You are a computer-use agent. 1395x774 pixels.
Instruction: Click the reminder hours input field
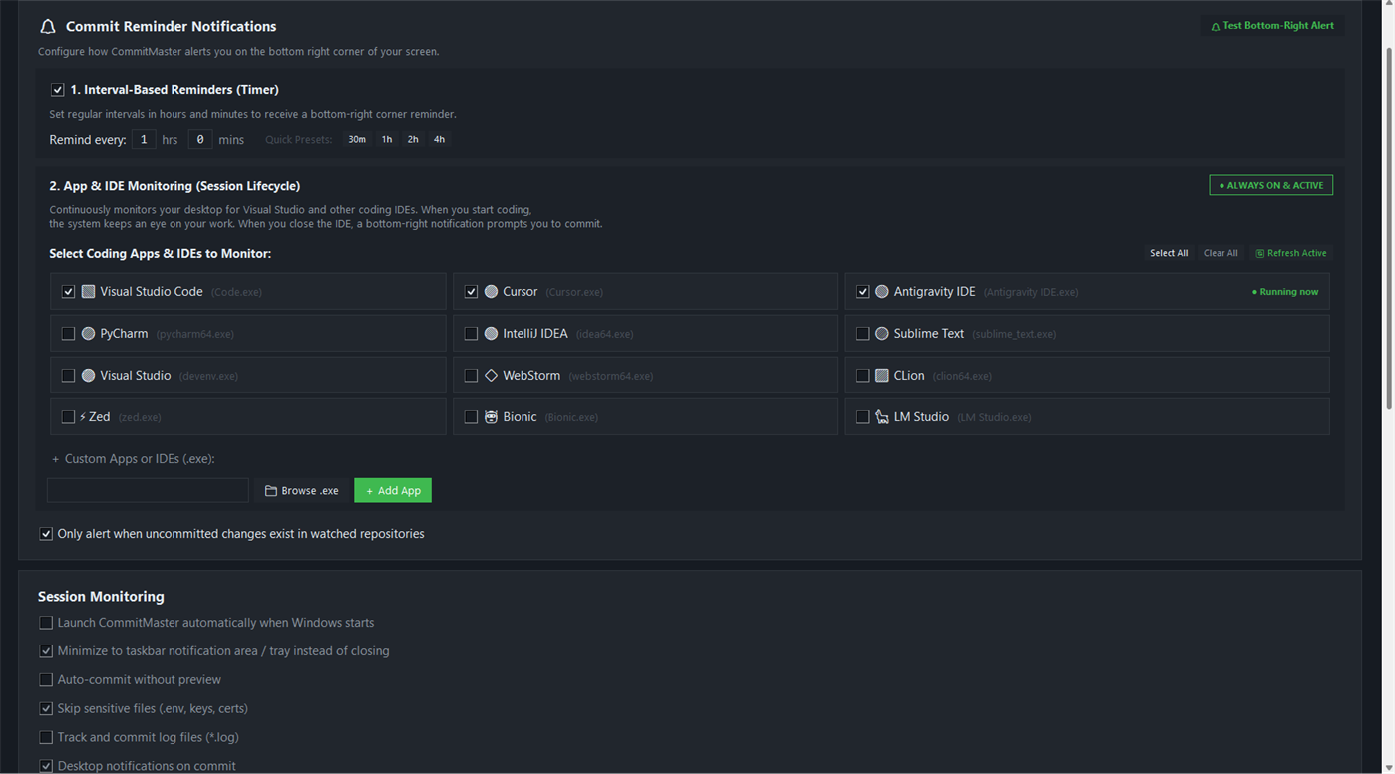coord(144,140)
